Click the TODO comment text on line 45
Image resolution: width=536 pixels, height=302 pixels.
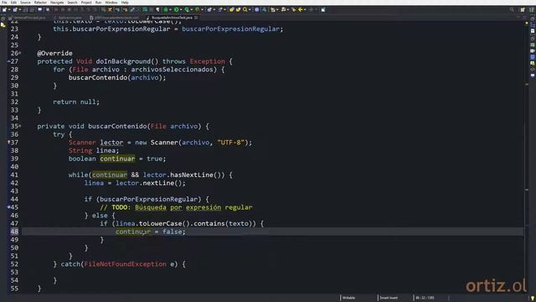click(x=176, y=207)
